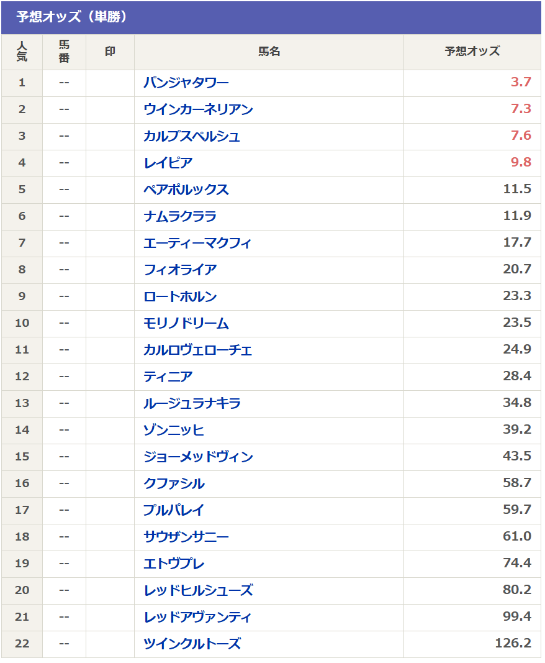The width and height of the screenshot is (545, 663).
Task: Open the レッドヒルシューズ page
Action: (198, 590)
